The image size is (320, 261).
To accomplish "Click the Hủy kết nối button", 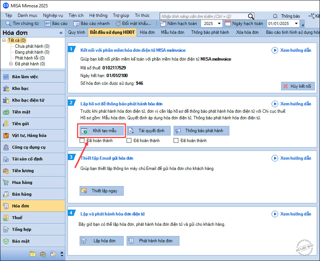I will 298,86.
